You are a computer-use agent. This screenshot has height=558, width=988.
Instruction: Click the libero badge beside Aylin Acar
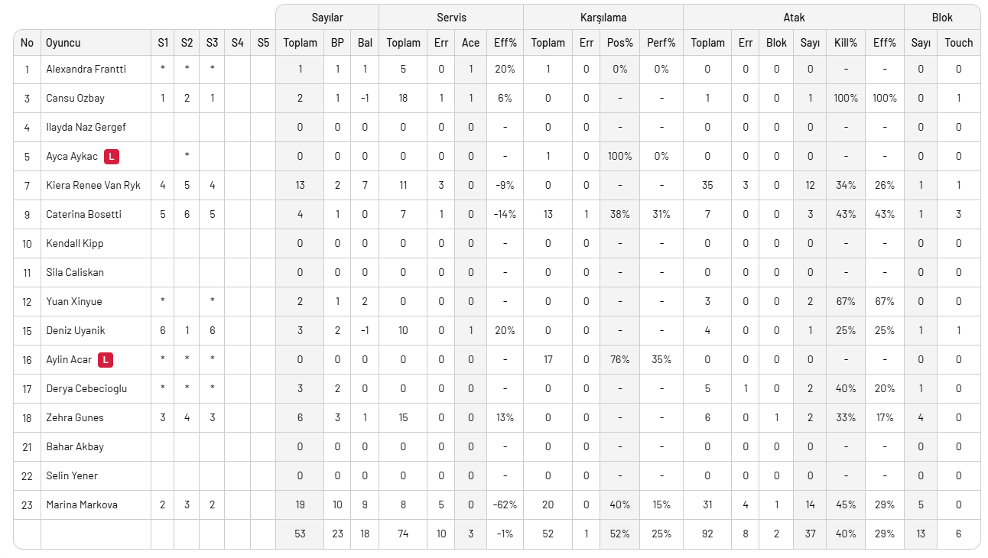tap(106, 360)
